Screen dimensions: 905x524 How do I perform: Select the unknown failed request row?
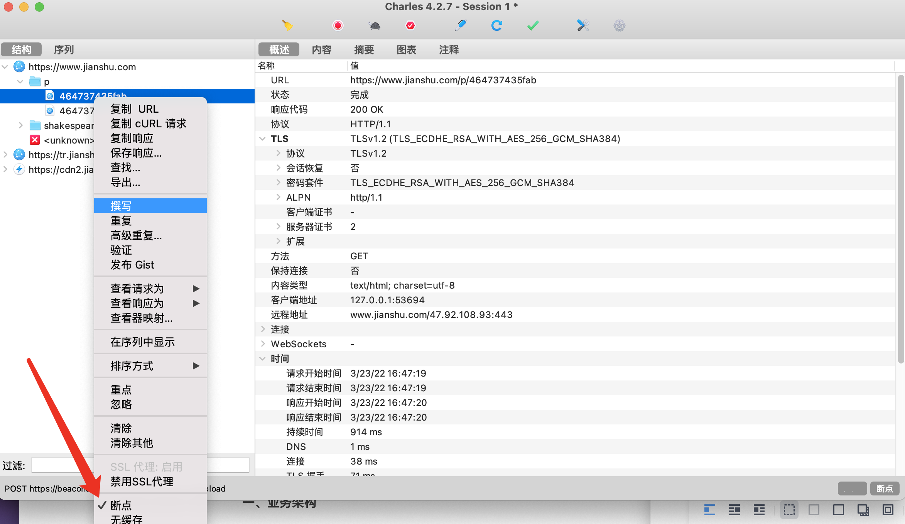(69, 140)
